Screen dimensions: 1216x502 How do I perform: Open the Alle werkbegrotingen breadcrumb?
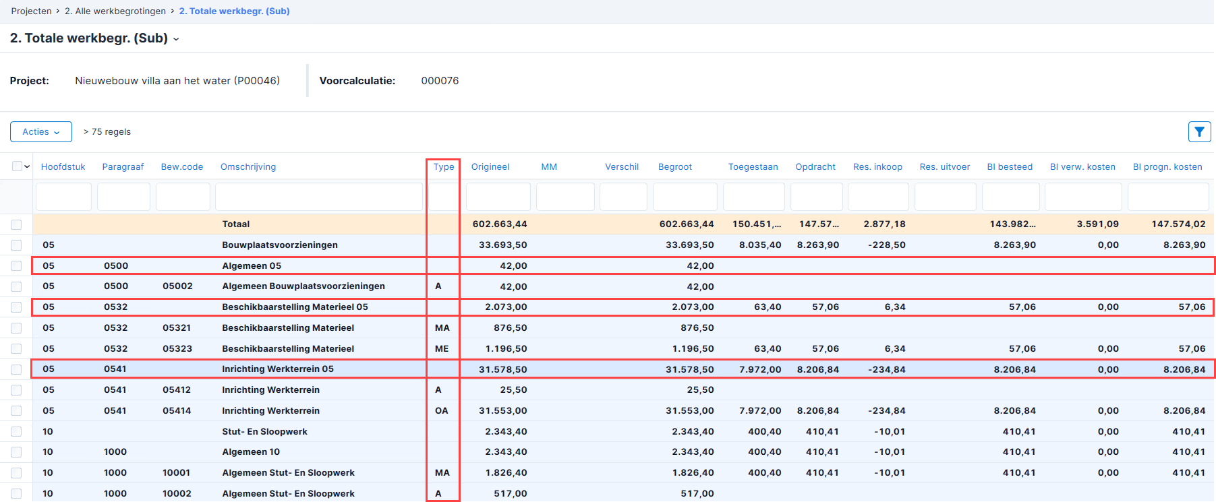(x=115, y=11)
